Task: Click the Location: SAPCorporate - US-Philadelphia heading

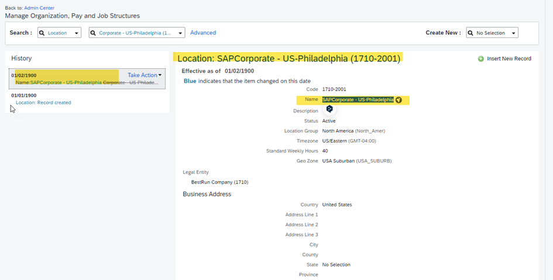Action: [289, 58]
